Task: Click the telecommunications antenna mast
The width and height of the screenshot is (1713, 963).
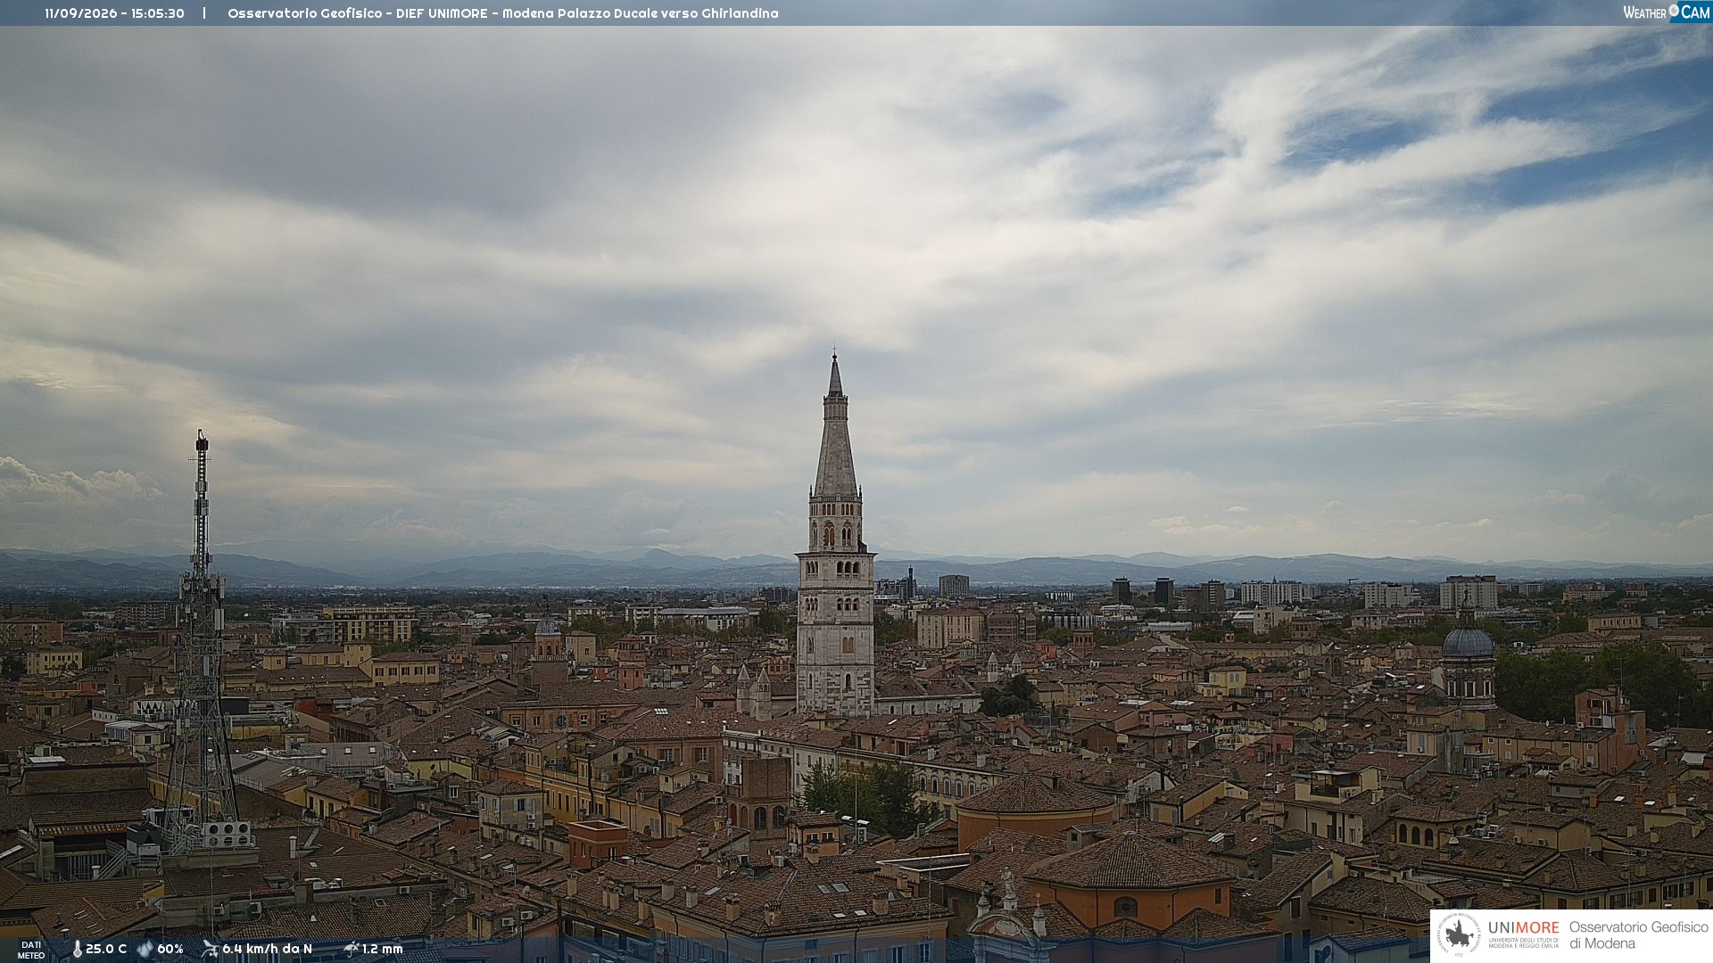Action: [202, 642]
